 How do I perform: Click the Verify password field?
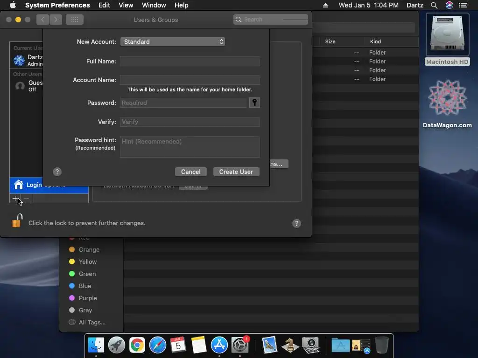pyautogui.click(x=190, y=122)
